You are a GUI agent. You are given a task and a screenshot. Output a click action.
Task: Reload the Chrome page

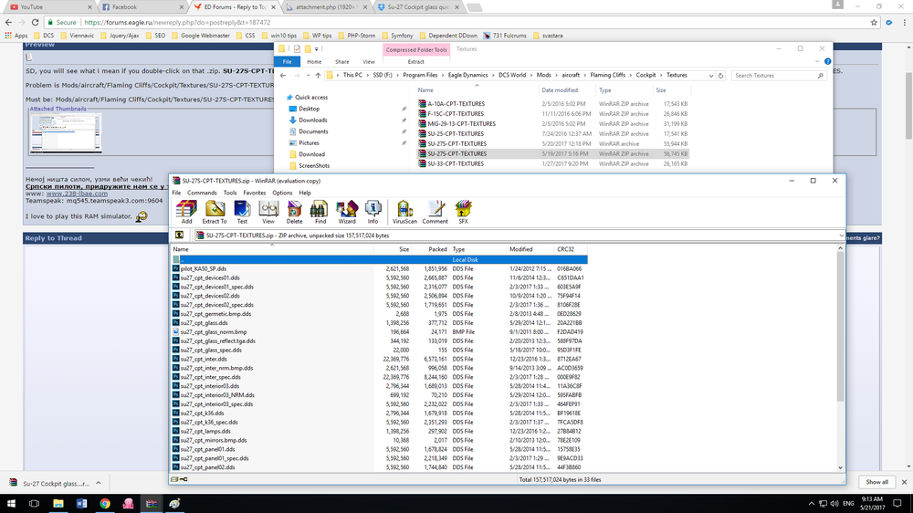tap(35, 22)
